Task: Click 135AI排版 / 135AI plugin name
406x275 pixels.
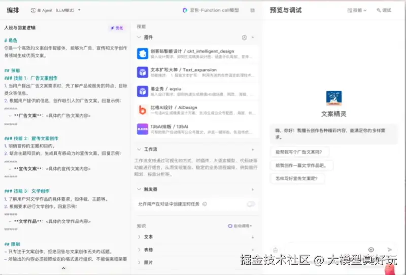Action: tap(170, 127)
